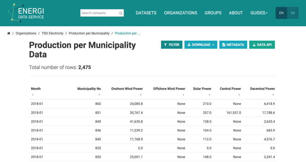Click the Metadata button
306x162 pixels.
(x=233, y=45)
